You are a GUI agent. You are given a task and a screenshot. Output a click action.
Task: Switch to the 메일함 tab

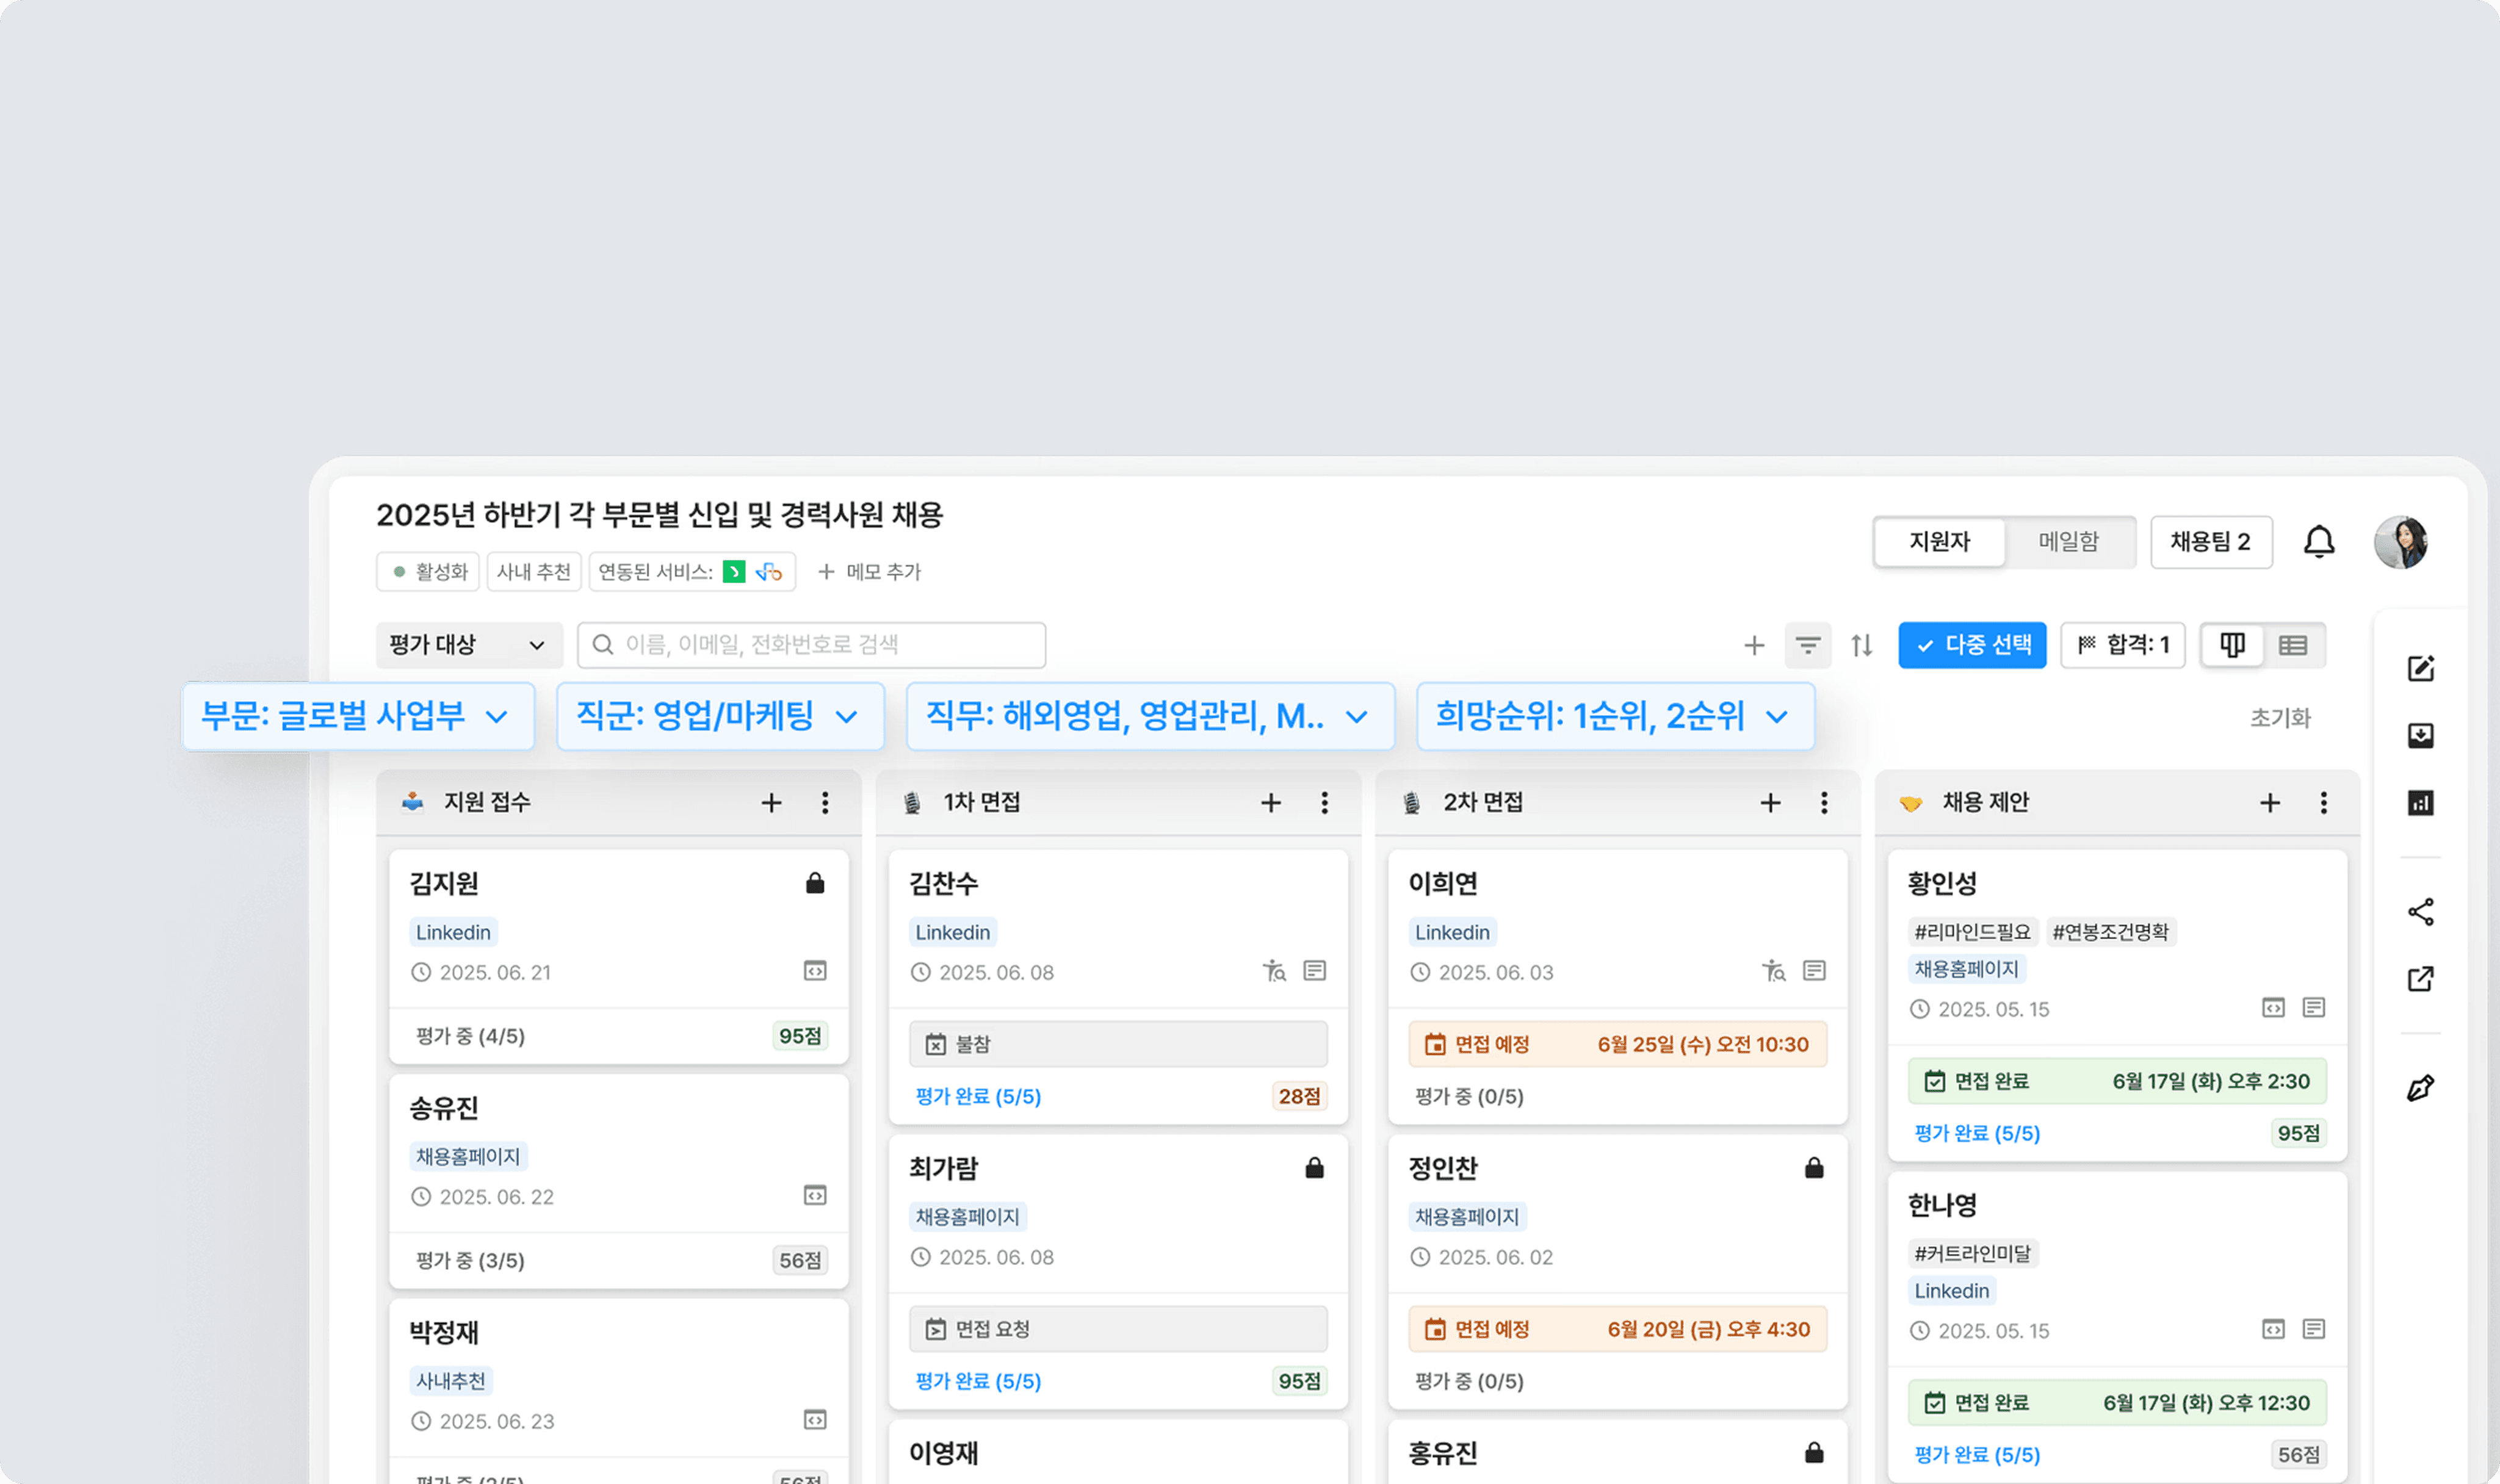(2068, 542)
